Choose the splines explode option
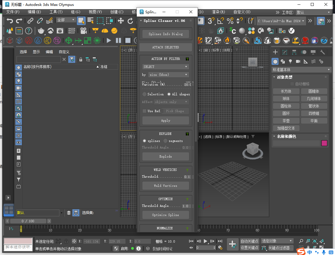Viewport: 335px width, 255px height. pos(144,141)
